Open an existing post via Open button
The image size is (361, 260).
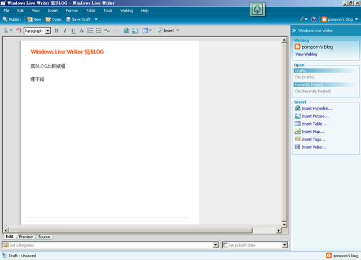(x=53, y=19)
